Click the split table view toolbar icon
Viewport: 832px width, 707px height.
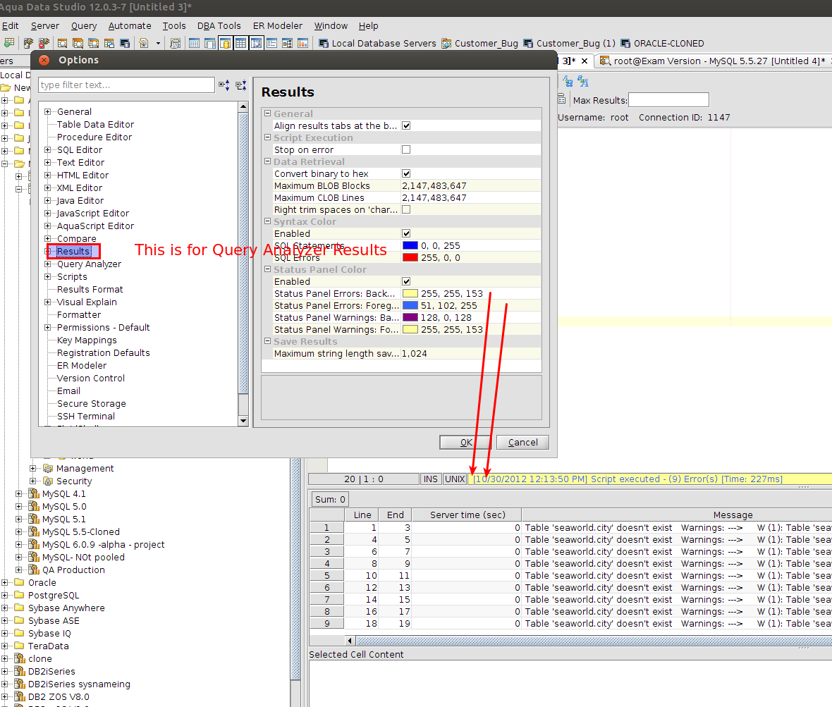(209, 43)
